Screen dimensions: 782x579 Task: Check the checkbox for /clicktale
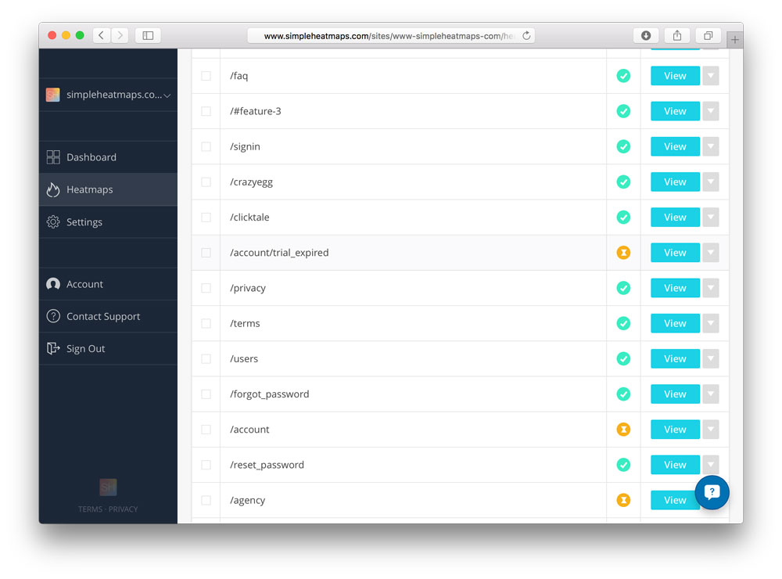coord(206,218)
